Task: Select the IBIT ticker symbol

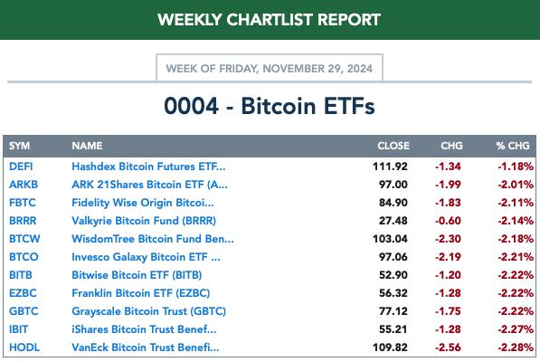Action: pos(19,329)
